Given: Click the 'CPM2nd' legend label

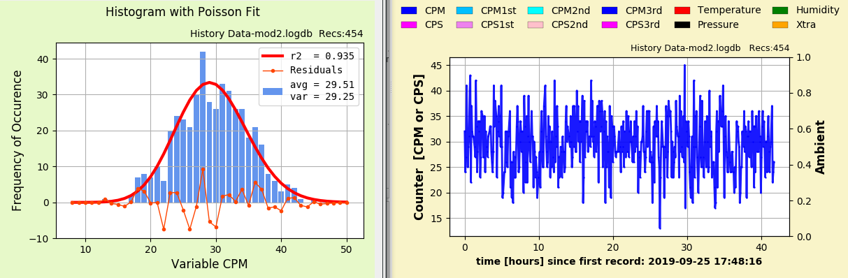Looking at the screenshot, I should tap(571, 10).
